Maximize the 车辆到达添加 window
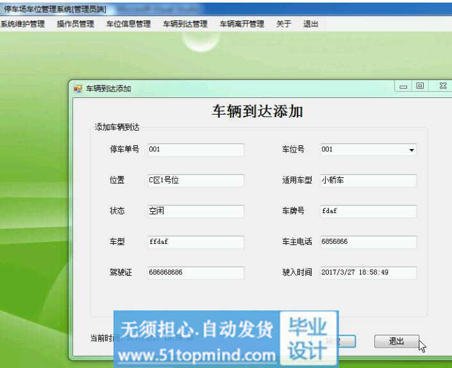 (x=420, y=86)
